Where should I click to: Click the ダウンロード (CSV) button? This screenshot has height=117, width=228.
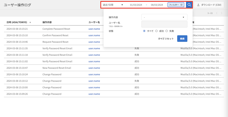point(209,5)
